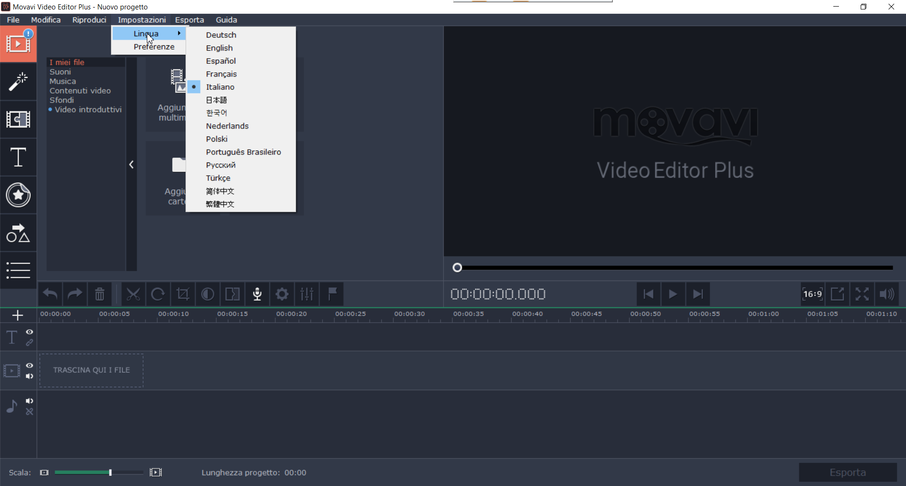
Task: Open Color adjustments icon
Action: (208, 294)
